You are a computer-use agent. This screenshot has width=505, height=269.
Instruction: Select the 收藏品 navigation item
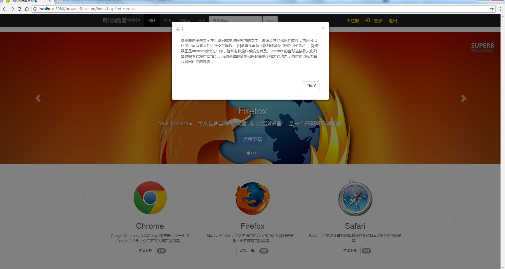tap(184, 21)
